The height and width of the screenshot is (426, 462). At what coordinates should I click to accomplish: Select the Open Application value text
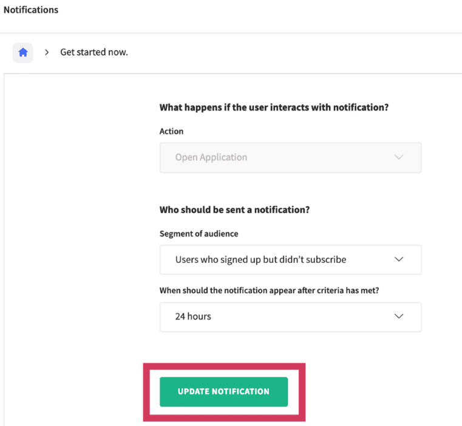coord(211,157)
